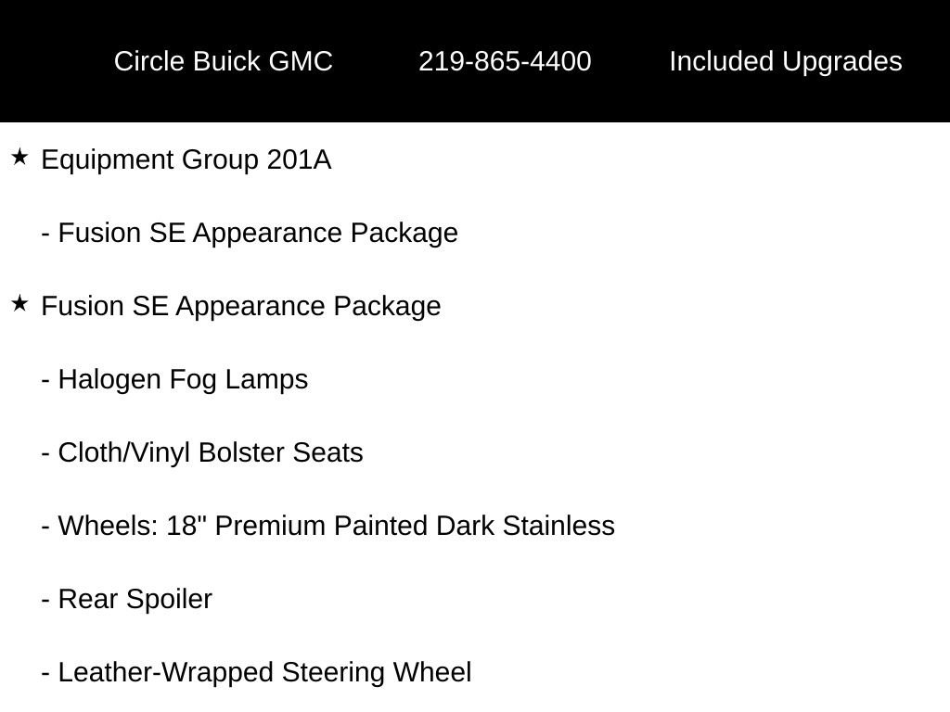
Task: Select the Halogen Fog Lamps item text
Action: coord(183,379)
